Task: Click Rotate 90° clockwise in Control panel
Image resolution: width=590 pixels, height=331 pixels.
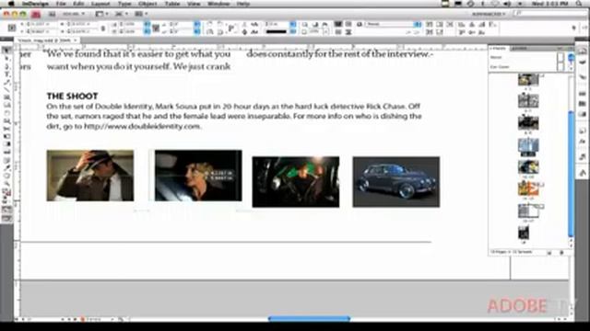Action: pos(209,25)
